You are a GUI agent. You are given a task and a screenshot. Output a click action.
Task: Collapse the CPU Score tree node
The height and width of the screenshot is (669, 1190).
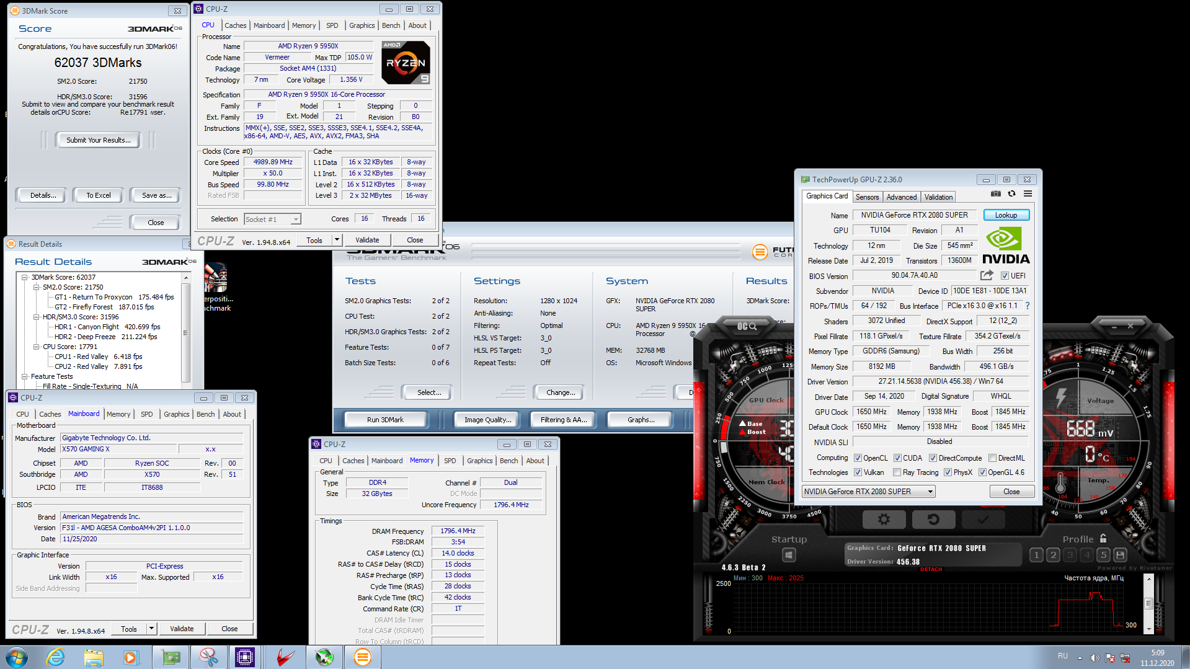[x=37, y=347]
